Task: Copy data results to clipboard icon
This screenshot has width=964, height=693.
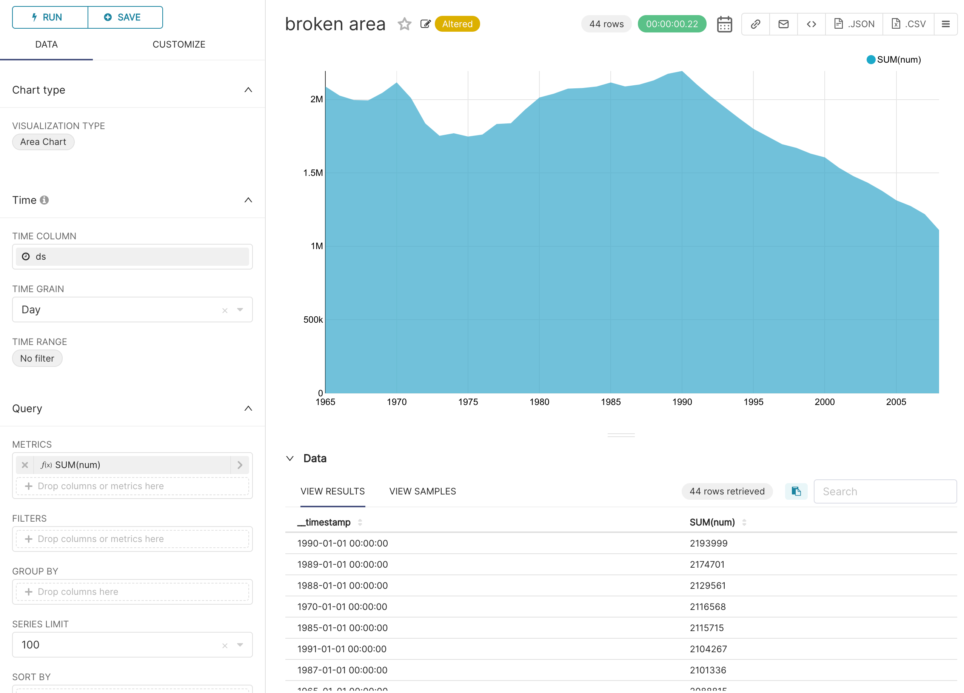Action: (x=796, y=491)
